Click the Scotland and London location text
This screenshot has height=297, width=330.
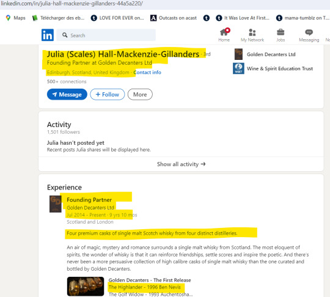pyautogui.click(x=90, y=222)
